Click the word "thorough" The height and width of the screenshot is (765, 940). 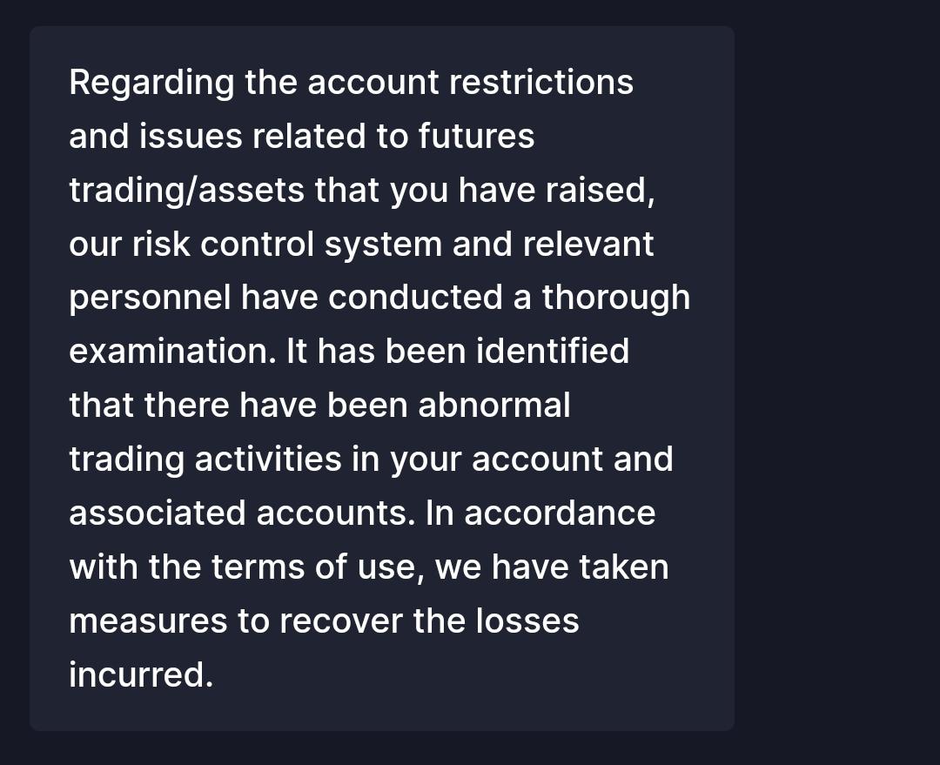point(616,299)
